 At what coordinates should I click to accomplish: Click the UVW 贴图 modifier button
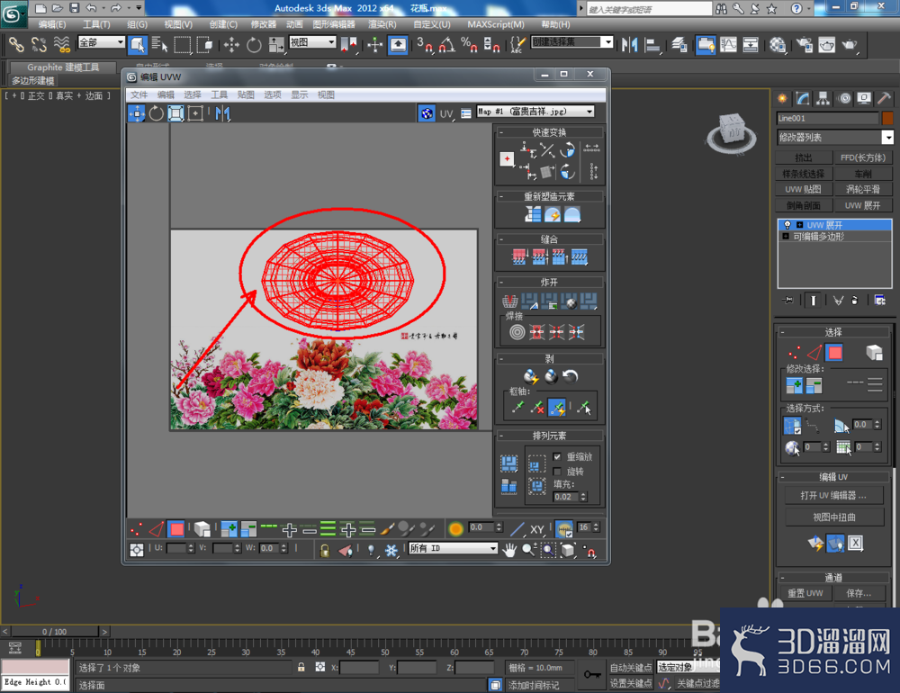[803, 190]
